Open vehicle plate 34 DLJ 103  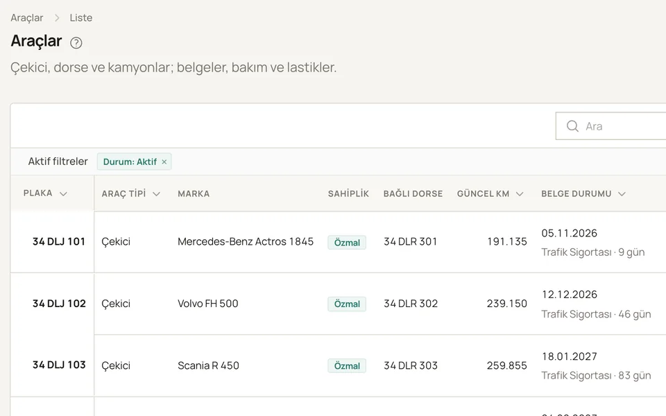click(59, 365)
